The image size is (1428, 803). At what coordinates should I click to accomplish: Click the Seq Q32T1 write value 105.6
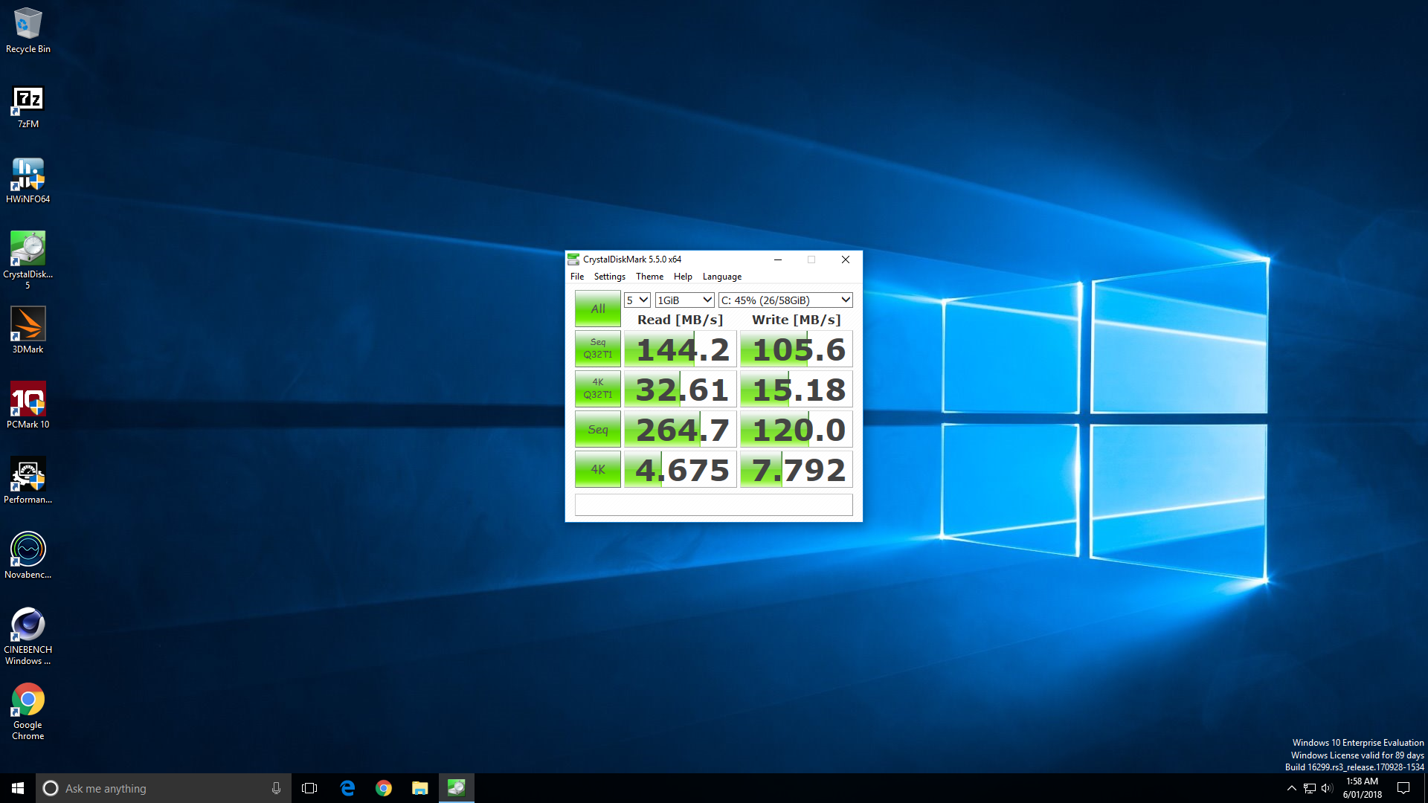(x=797, y=349)
